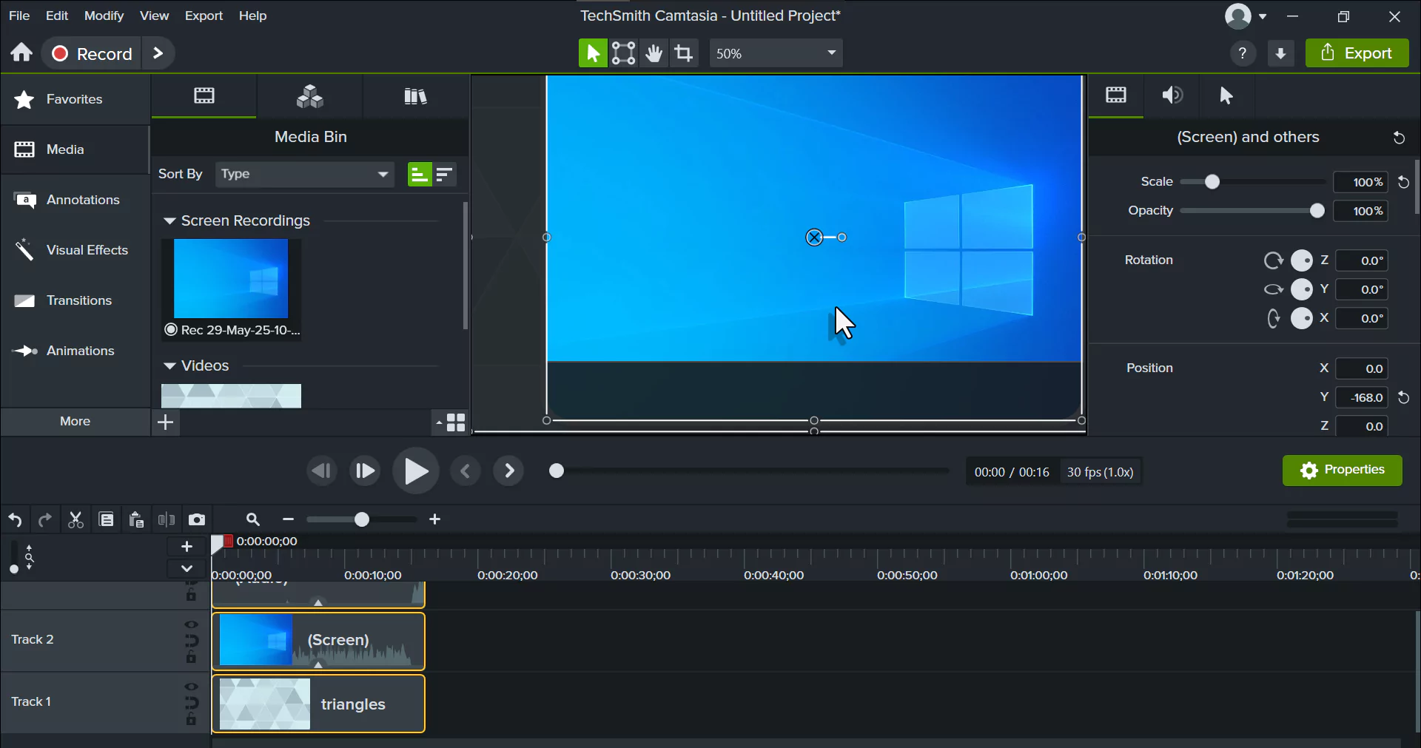1421x748 pixels.
Task: Redo the last action
Action: [45, 520]
